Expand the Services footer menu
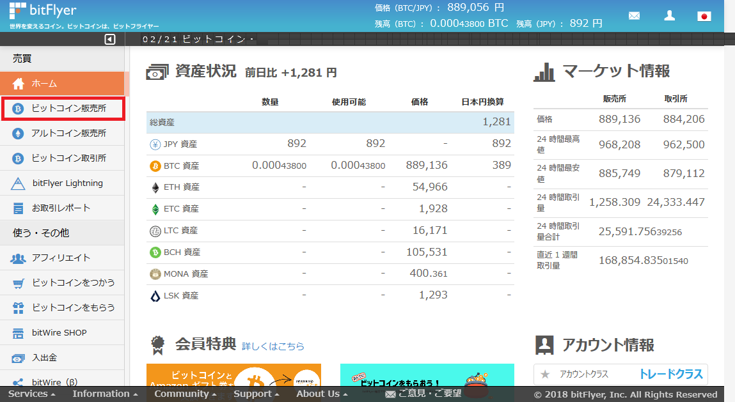This screenshot has height=402, width=735. click(x=32, y=394)
